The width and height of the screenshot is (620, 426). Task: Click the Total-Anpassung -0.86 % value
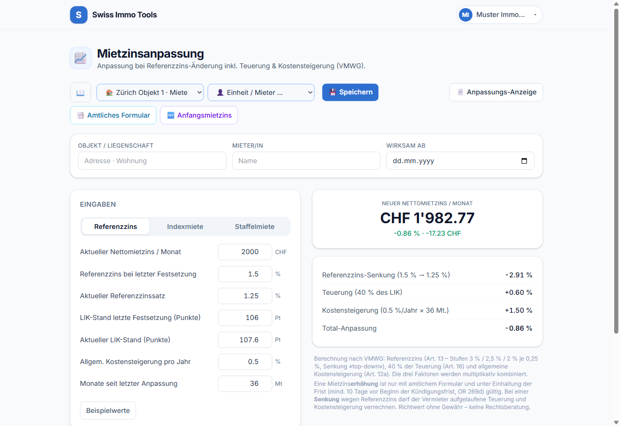[x=518, y=328]
